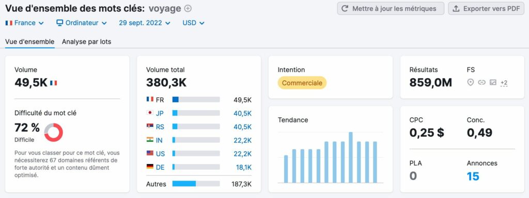Click the plus icon next to voyage
Viewport: 529px width, 198px height.
point(188,9)
